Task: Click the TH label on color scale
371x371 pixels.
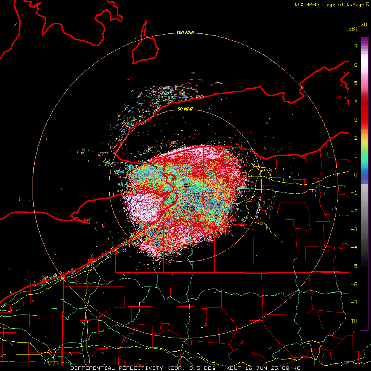Action: 354,321
